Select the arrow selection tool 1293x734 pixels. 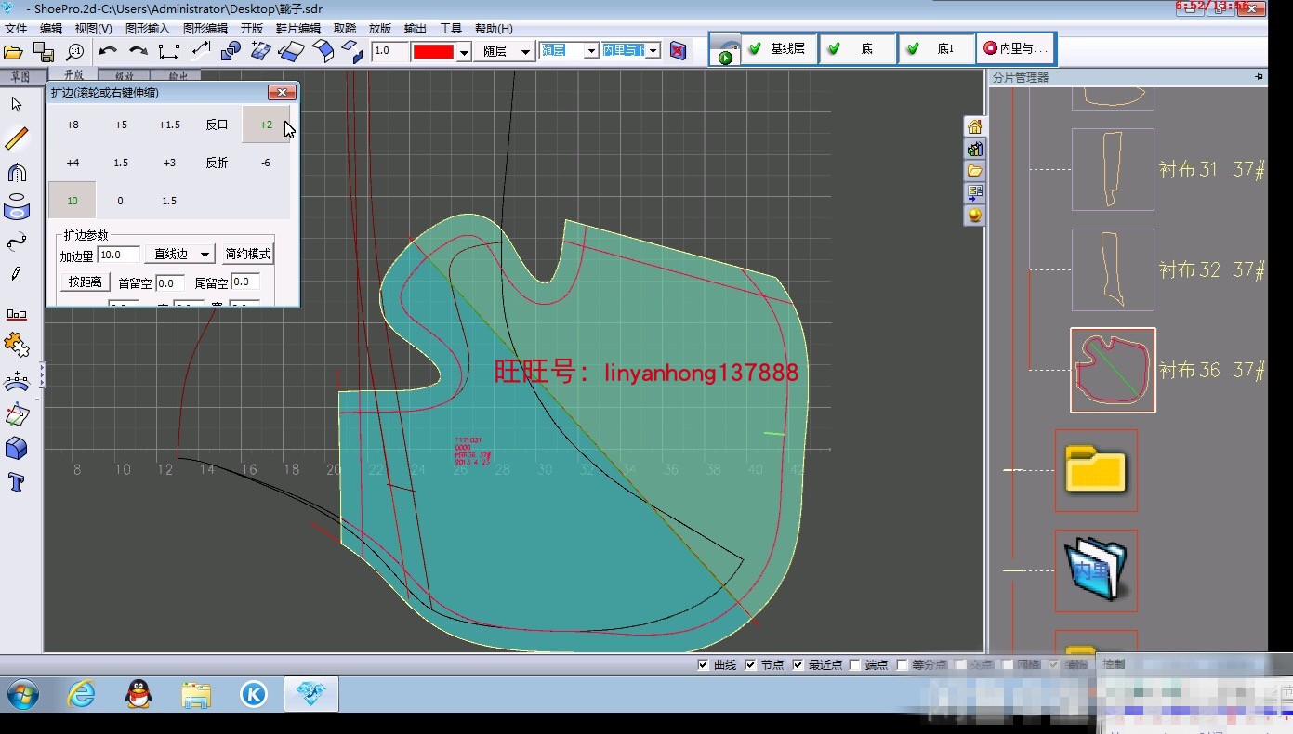click(x=16, y=104)
